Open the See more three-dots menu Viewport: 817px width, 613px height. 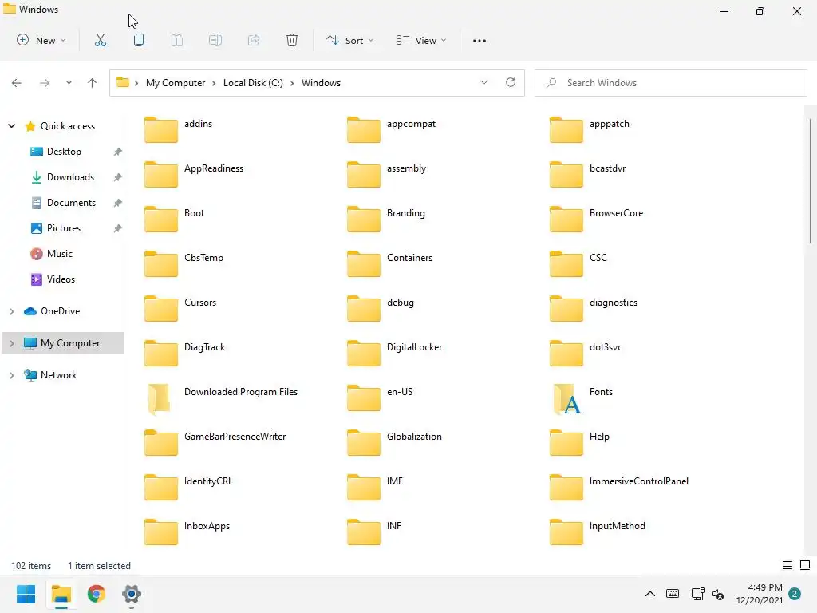tap(480, 40)
